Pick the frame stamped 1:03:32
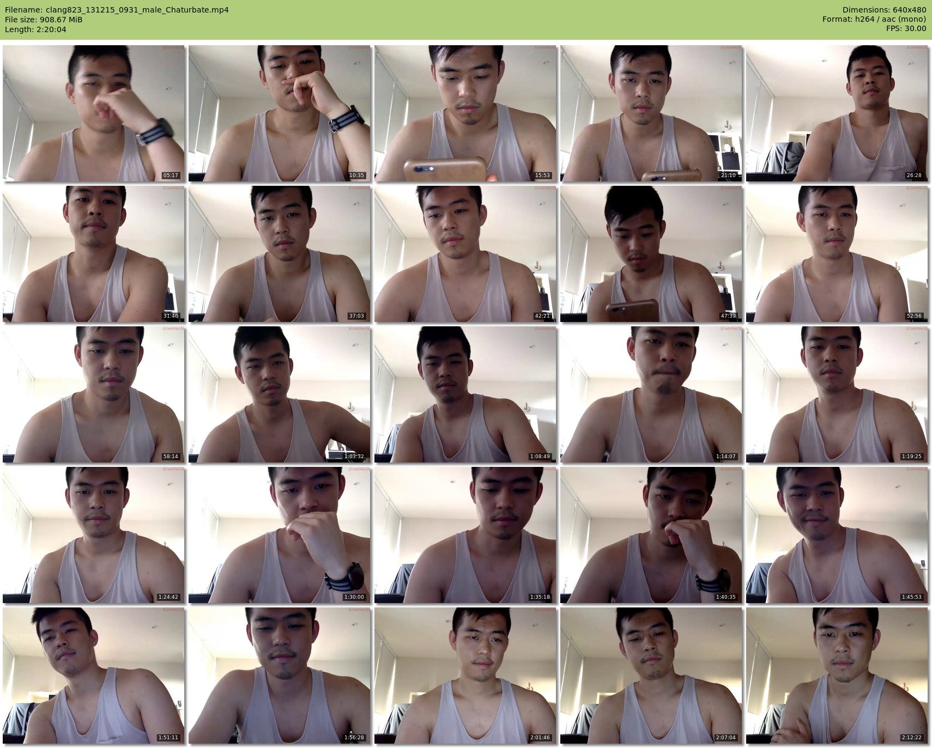Screen dimensions: 932x748 click(279, 394)
